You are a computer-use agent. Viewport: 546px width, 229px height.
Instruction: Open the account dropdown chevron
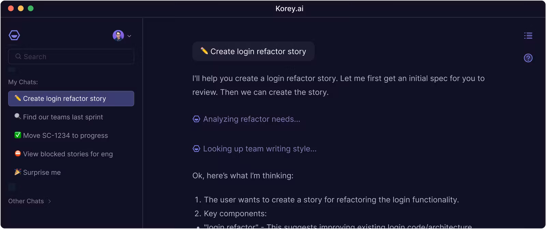pos(129,36)
